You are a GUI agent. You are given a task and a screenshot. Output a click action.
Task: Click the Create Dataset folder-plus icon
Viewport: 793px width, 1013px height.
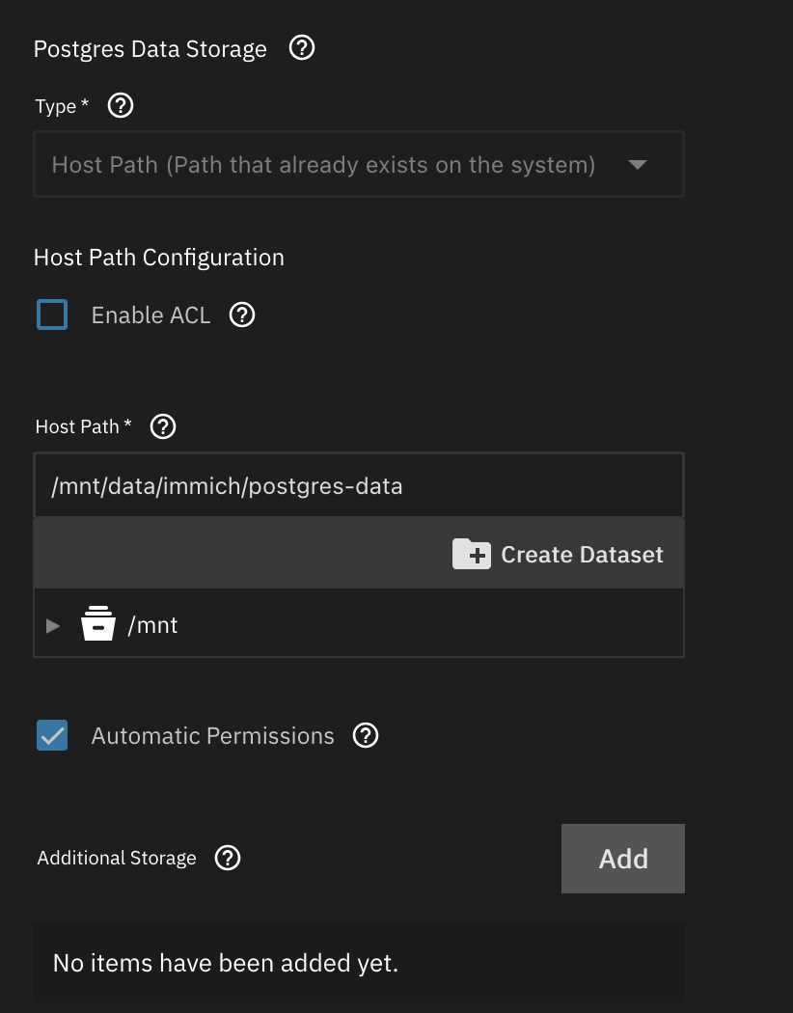(x=472, y=555)
